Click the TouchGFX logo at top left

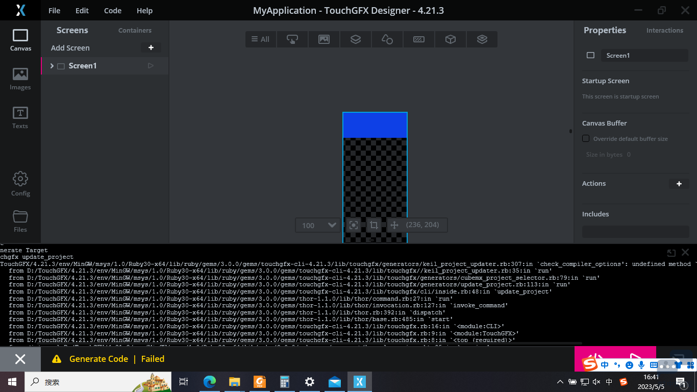click(20, 10)
